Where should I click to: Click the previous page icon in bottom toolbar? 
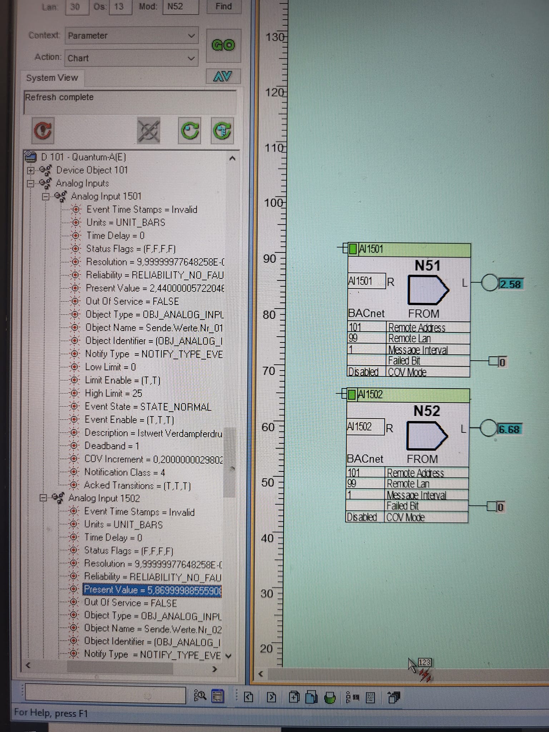coord(249,697)
